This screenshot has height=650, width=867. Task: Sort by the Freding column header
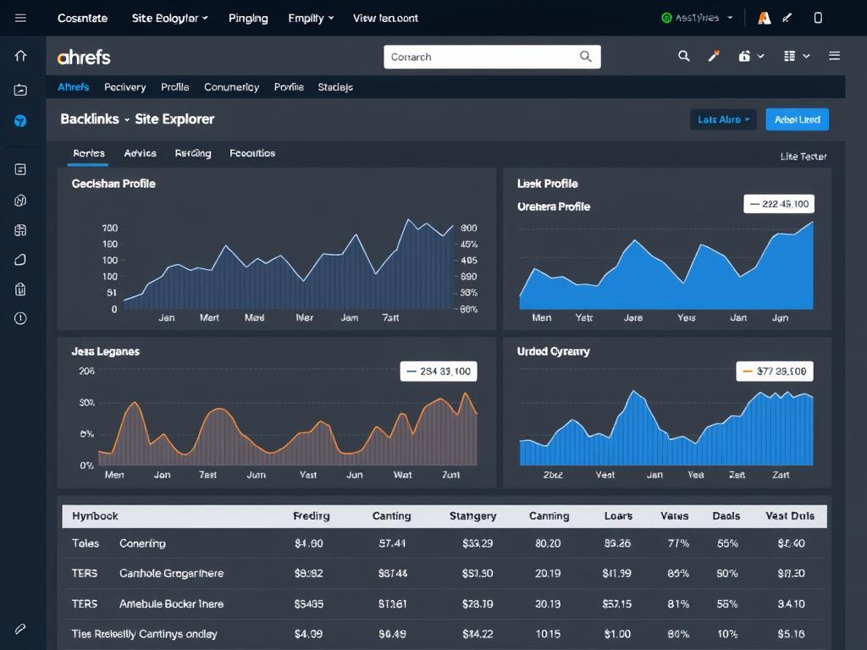point(312,515)
